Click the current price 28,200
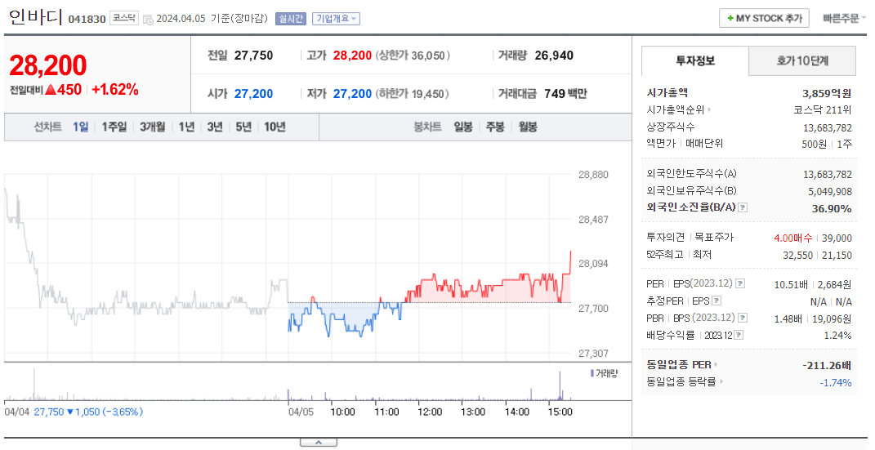Screen dimensions: 875x450 pos(48,66)
